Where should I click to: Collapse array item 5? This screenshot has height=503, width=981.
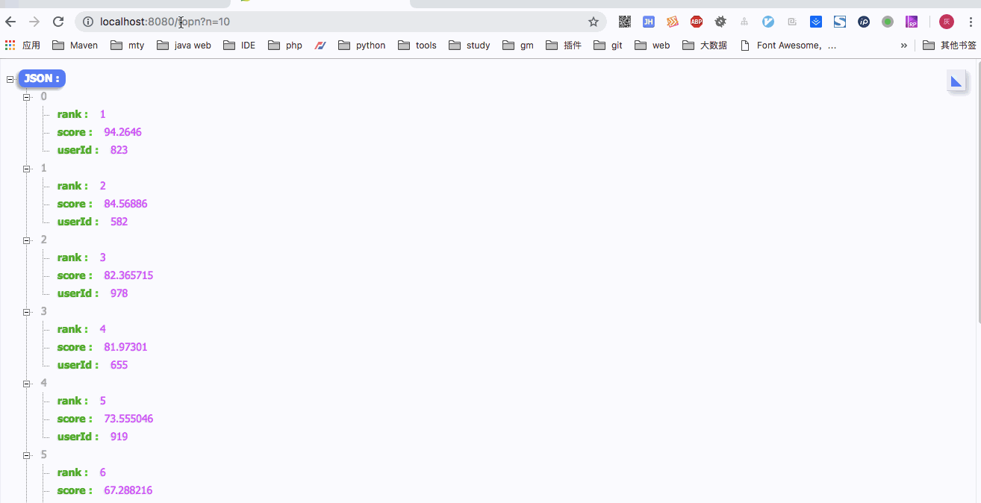point(27,455)
